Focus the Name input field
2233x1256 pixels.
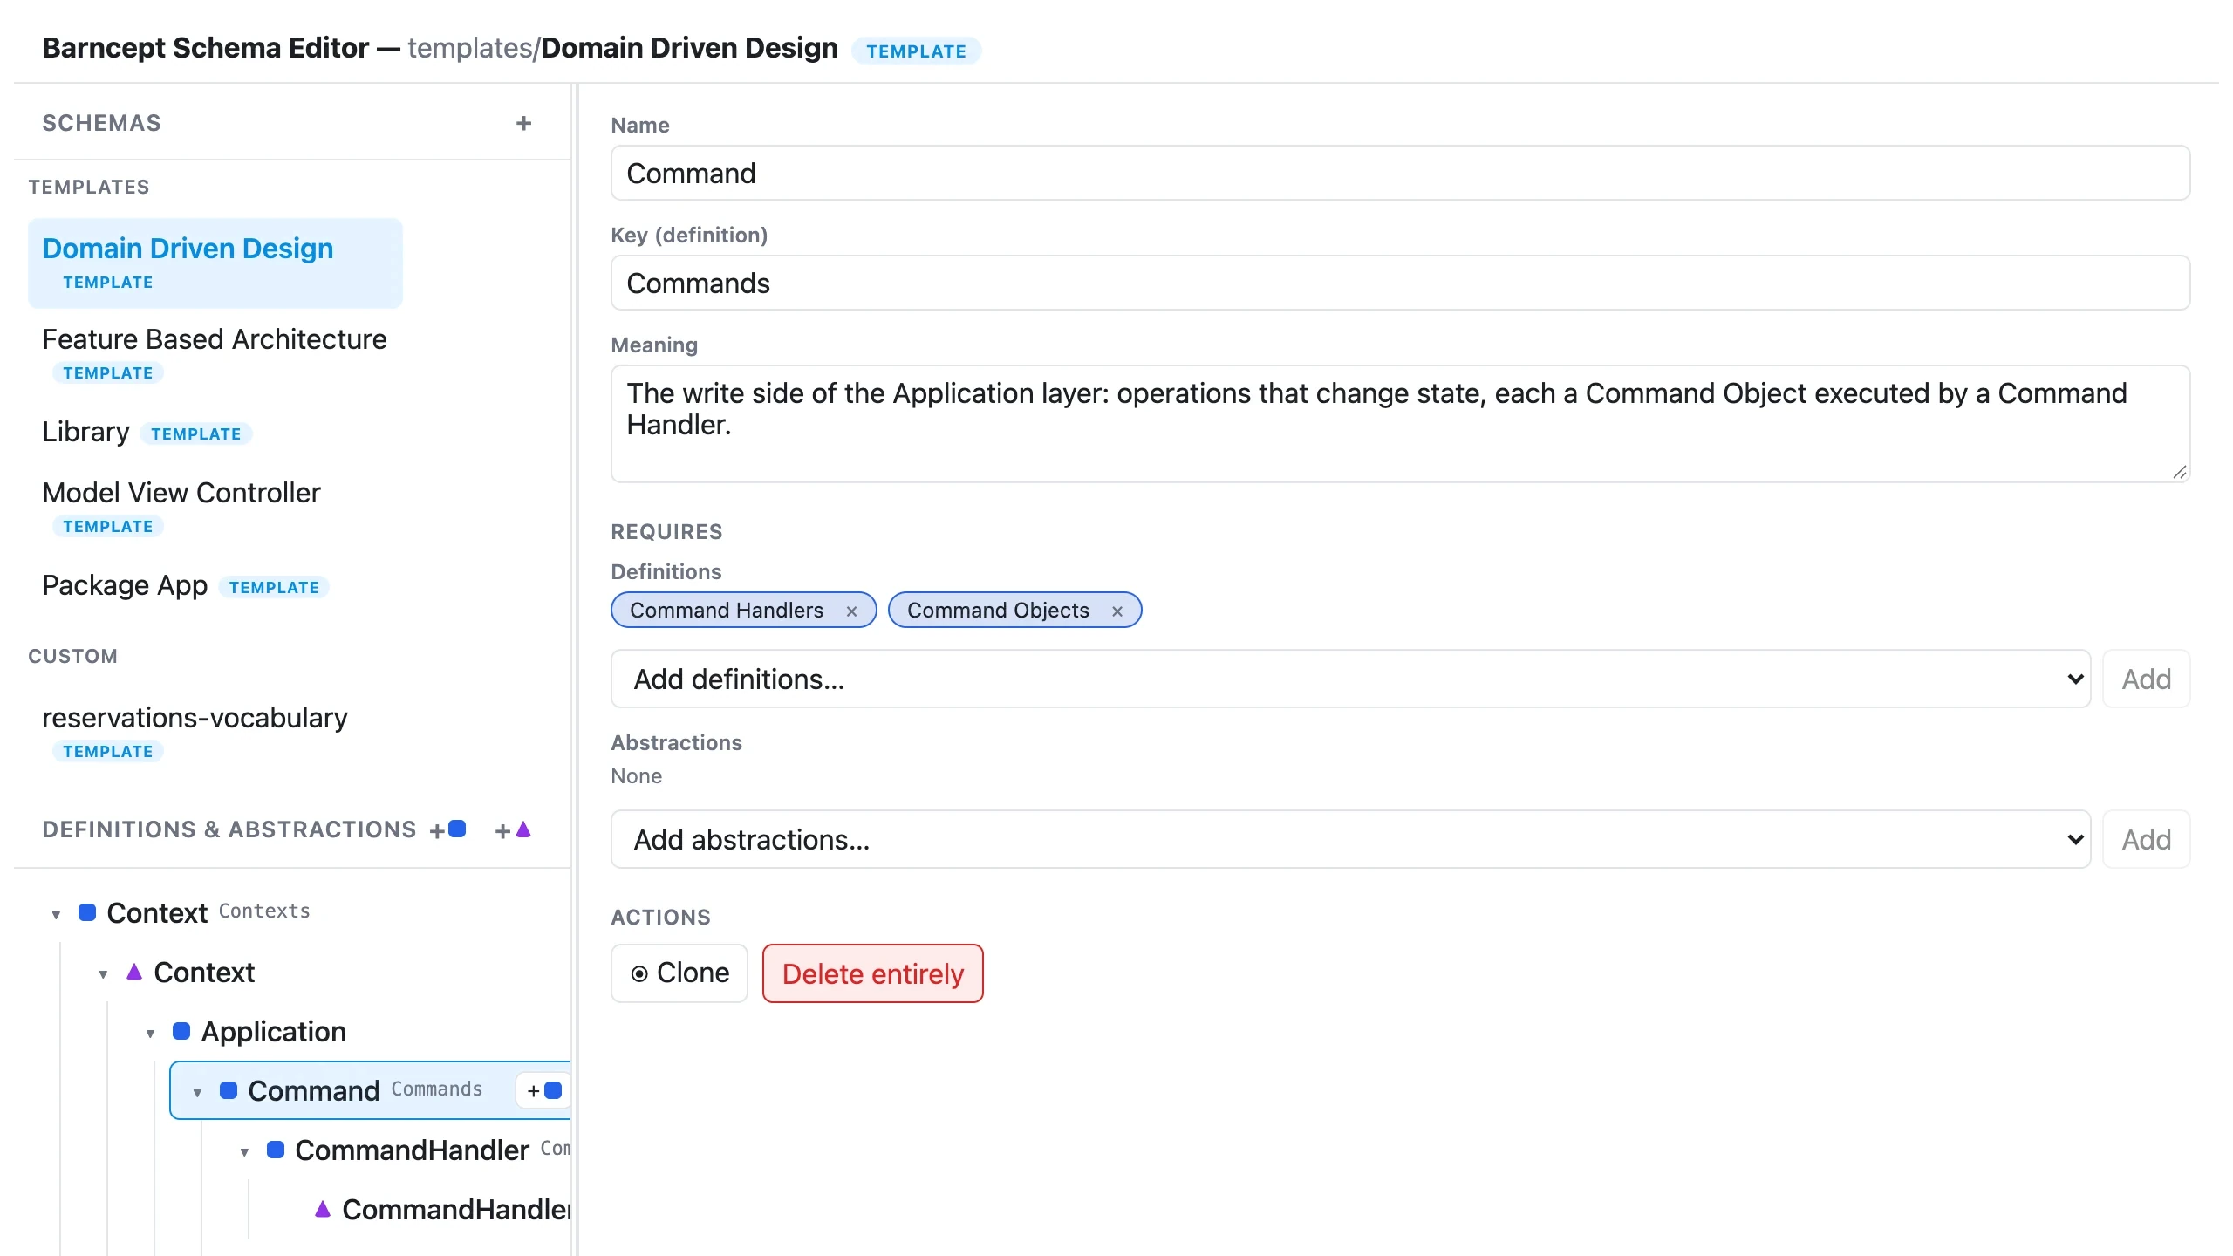[x=1400, y=173]
